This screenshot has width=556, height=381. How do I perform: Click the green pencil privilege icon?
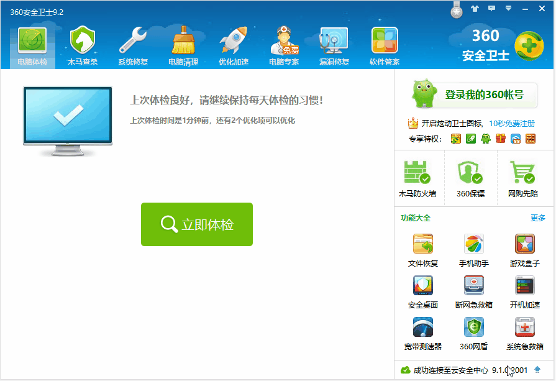[x=470, y=139]
